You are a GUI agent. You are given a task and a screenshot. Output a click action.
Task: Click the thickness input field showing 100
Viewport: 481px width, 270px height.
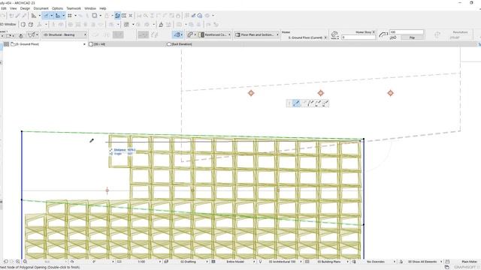pyautogui.click(x=407, y=31)
